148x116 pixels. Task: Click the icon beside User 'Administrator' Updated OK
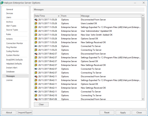(x=36, y=31)
